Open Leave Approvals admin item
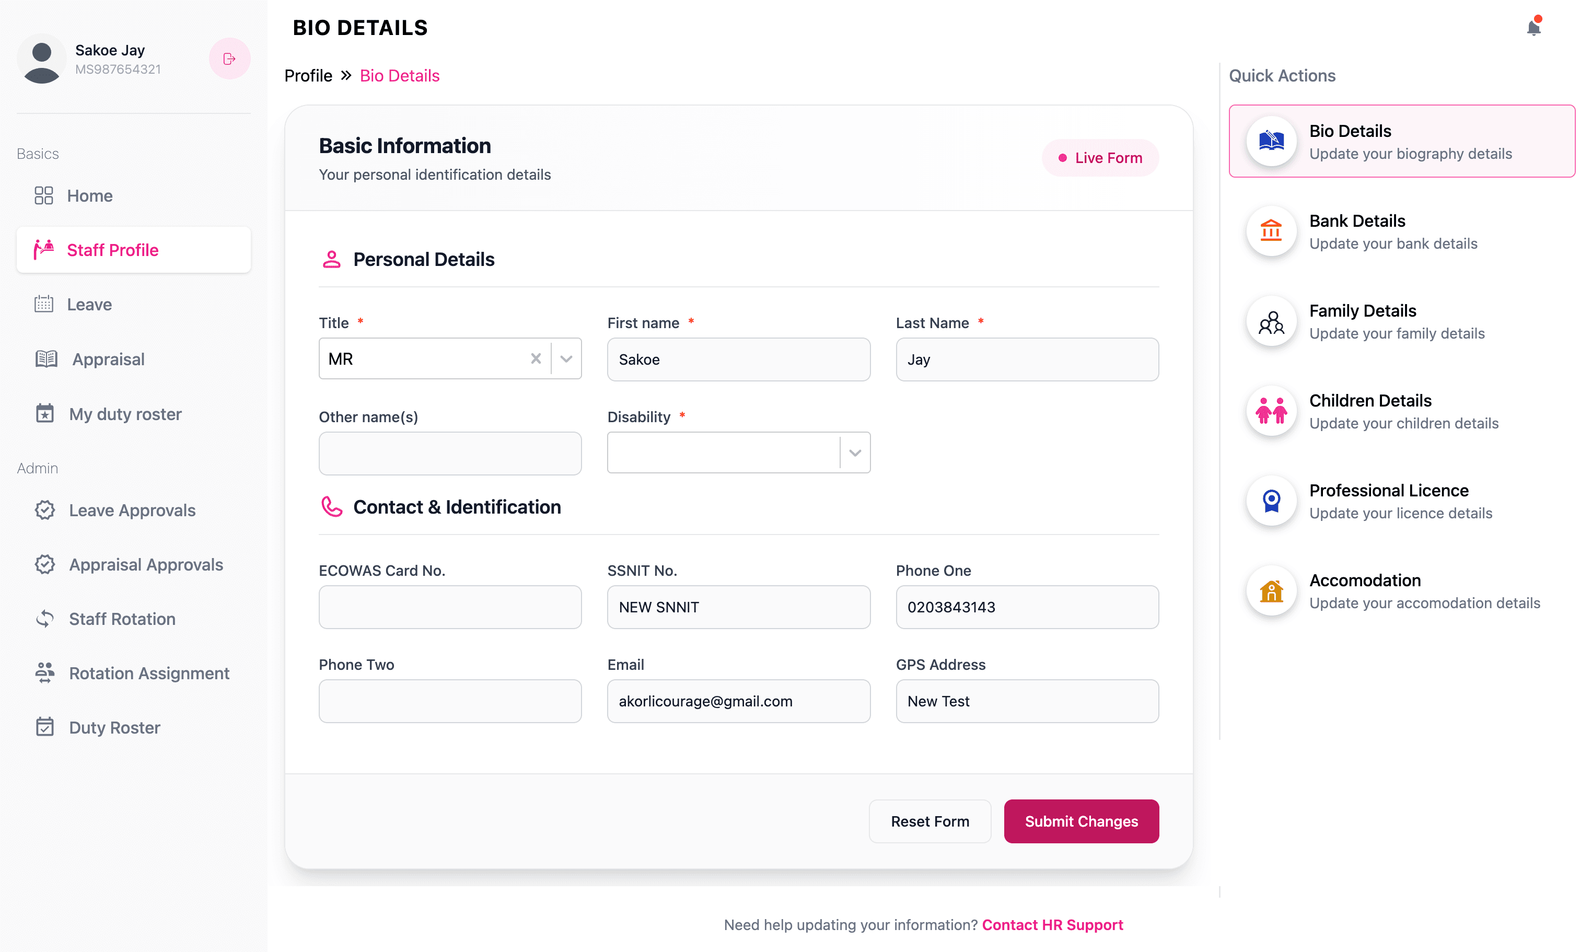This screenshot has width=1580, height=952. click(133, 510)
